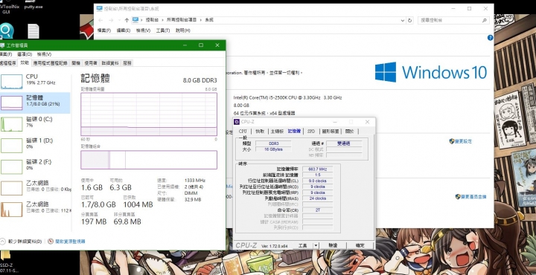Click the 變更設定 link in System window
536x275 pixels.
click(x=463, y=141)
